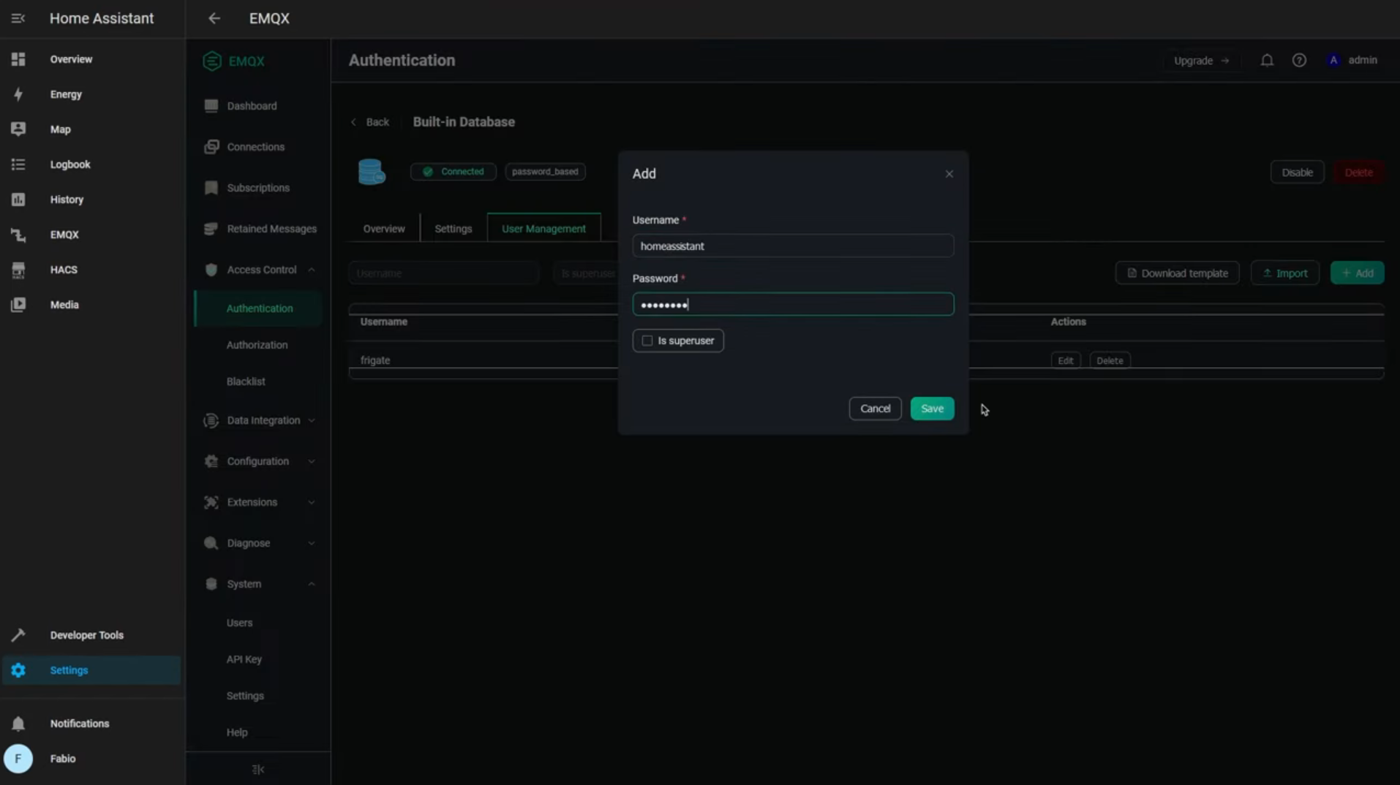Screen dimensions: 1400x785
Task: Select the frigate username cell
Action: click(x=375, y=360)
